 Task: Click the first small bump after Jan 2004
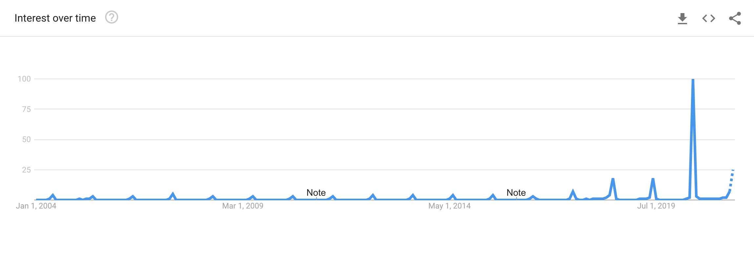(x=53, y=195)
